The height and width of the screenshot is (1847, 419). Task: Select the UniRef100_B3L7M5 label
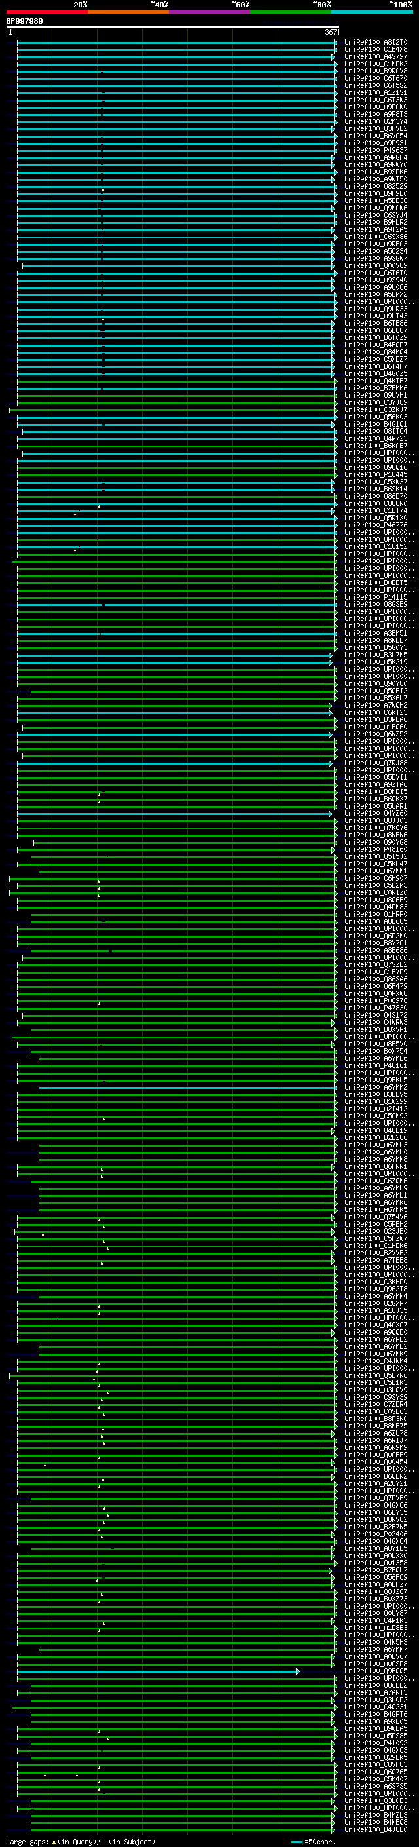(x=376, y=655)
